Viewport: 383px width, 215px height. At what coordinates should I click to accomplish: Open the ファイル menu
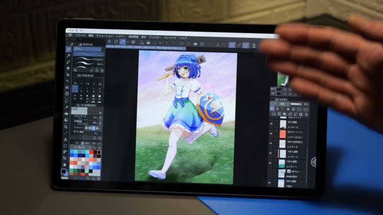80,36
